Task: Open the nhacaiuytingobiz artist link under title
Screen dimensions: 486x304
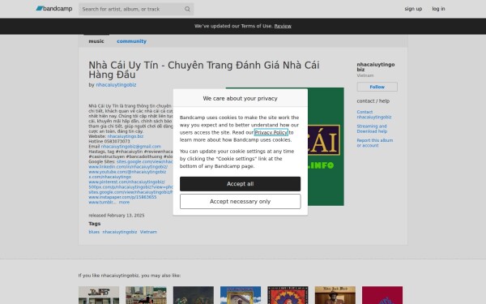Action: [x=116, y=84]
